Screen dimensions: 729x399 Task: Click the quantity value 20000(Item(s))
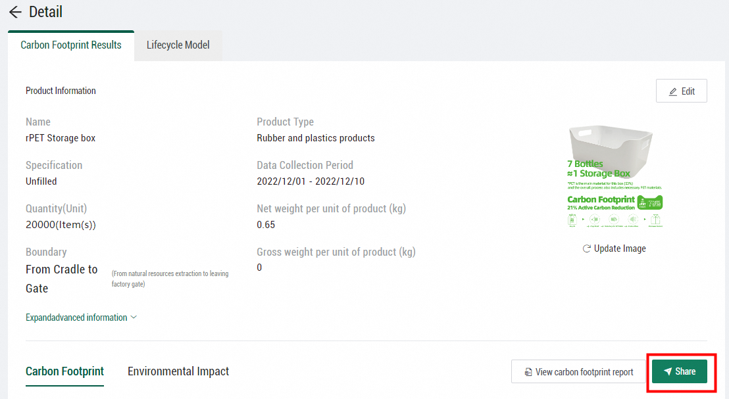pyautogui.click(x=61, y=225)
